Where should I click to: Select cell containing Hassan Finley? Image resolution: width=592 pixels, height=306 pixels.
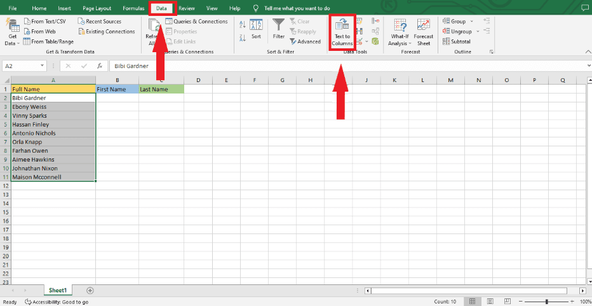[x=53, y=125]
